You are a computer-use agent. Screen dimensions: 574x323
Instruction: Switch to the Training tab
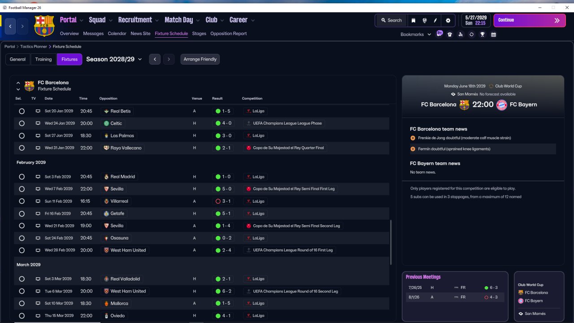pyautogui.click(x=43, y=59)
